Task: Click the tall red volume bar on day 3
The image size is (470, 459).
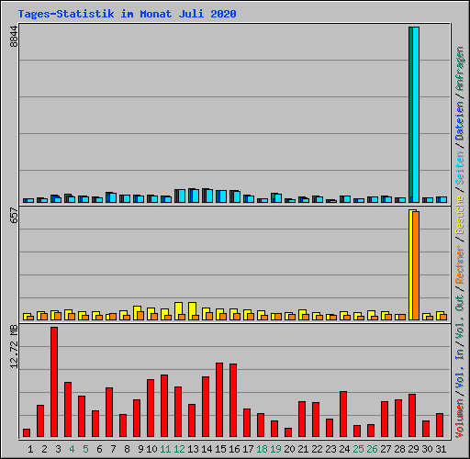Action: pos(54,382)
